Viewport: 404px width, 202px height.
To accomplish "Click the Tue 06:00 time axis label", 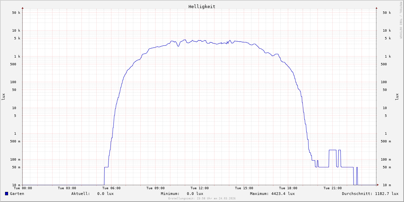I will click(111, 188).
